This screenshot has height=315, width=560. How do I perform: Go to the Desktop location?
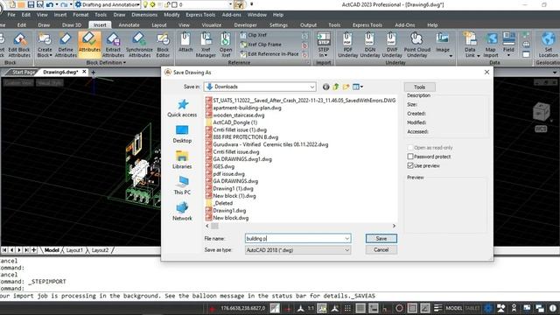(x=182, y=134)
